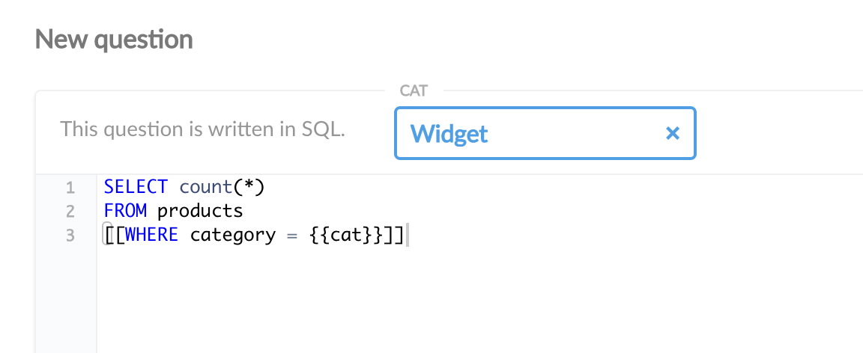This screenshot has width=863, height=353.
Task: Click the category column name
Action: [x=233, y=235]
